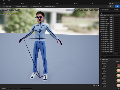Enable Highlight for Element 0
120x90 pixels.
tap(103, 65)
